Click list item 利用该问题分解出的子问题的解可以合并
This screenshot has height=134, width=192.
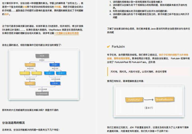click(140, 11)
